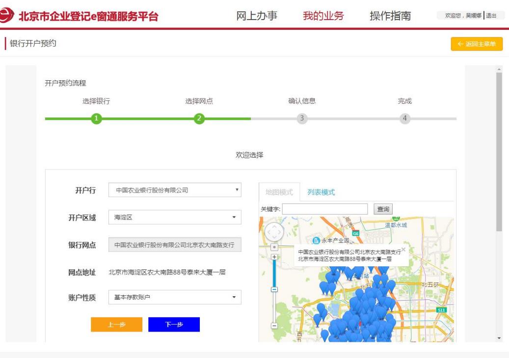Open 网上办事 in top navigation
Screen dimensions: 509x358
coord(257,16)
